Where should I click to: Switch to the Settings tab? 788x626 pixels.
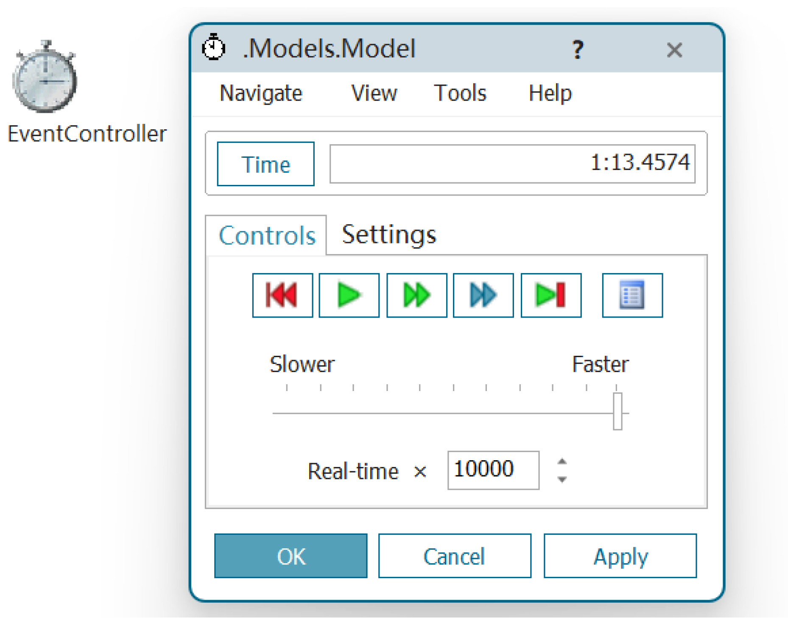[389, 235]
